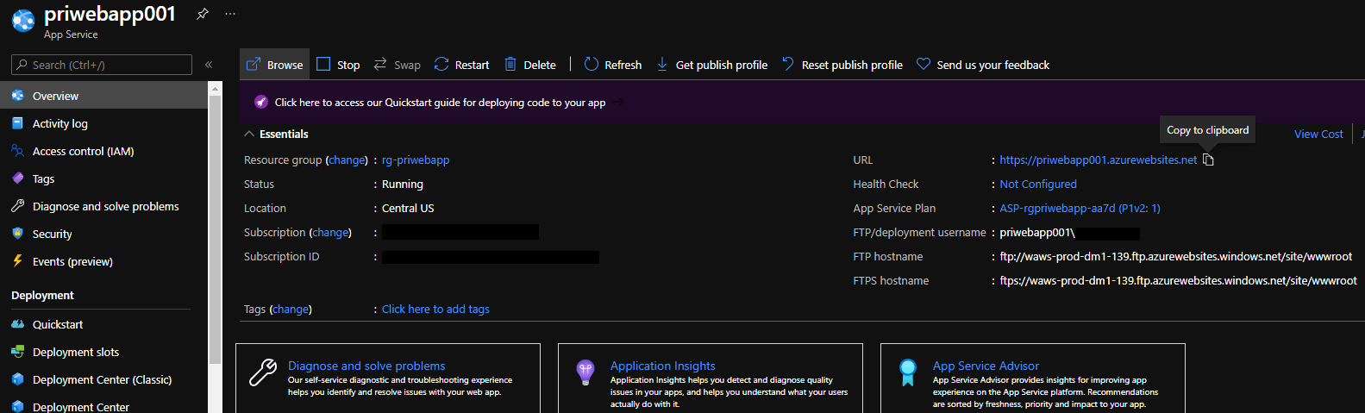Delete the app service

[530, 65]
